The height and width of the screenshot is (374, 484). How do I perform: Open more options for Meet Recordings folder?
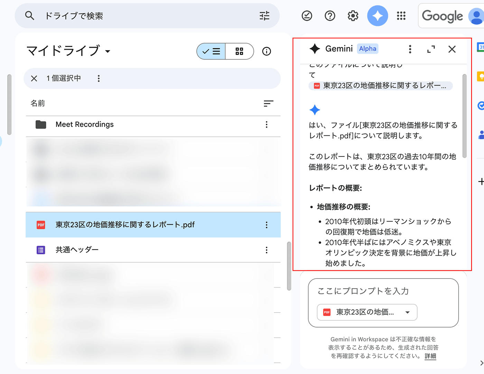click(x=267, y=124)
